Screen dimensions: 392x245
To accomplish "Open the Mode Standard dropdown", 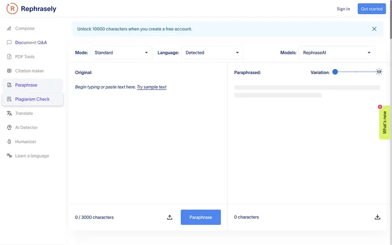I will click(121, 53).
